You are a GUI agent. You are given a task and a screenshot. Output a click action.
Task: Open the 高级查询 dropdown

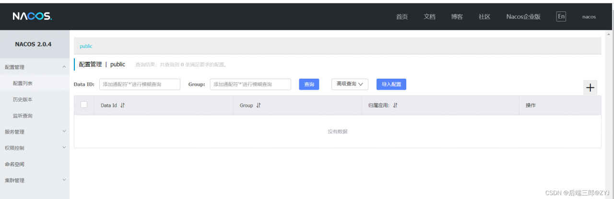(349, 84)
